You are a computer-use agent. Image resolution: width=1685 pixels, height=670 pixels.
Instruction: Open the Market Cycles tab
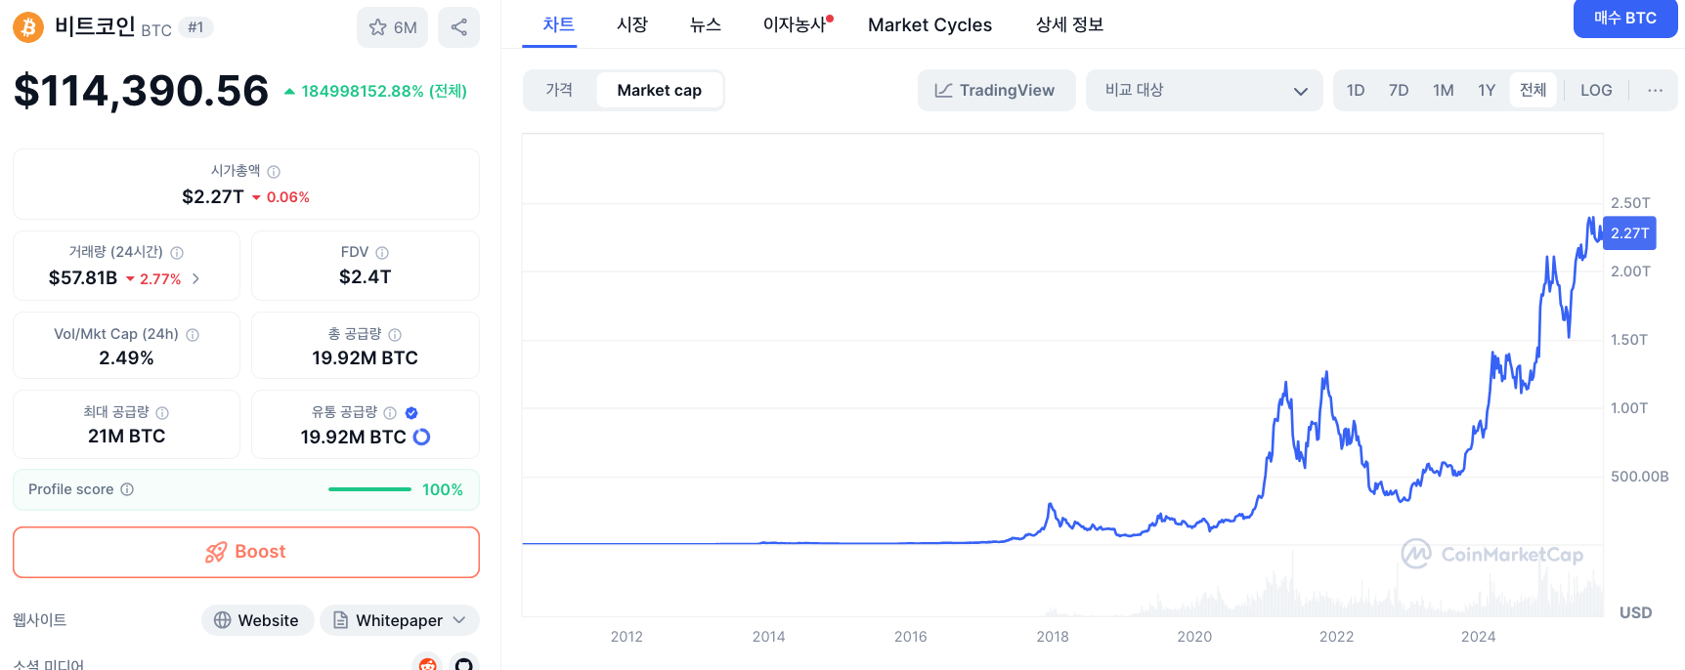click(929, 24)
